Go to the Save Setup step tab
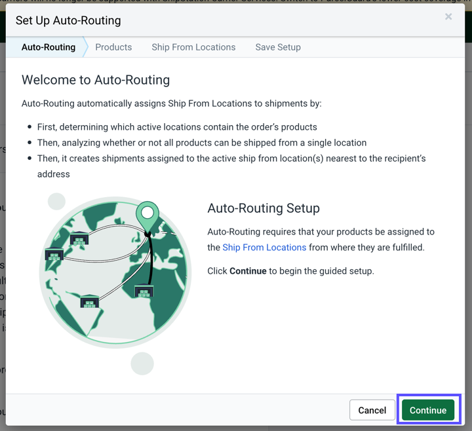Viewport: 472px width, 431px height. (278, 47)
